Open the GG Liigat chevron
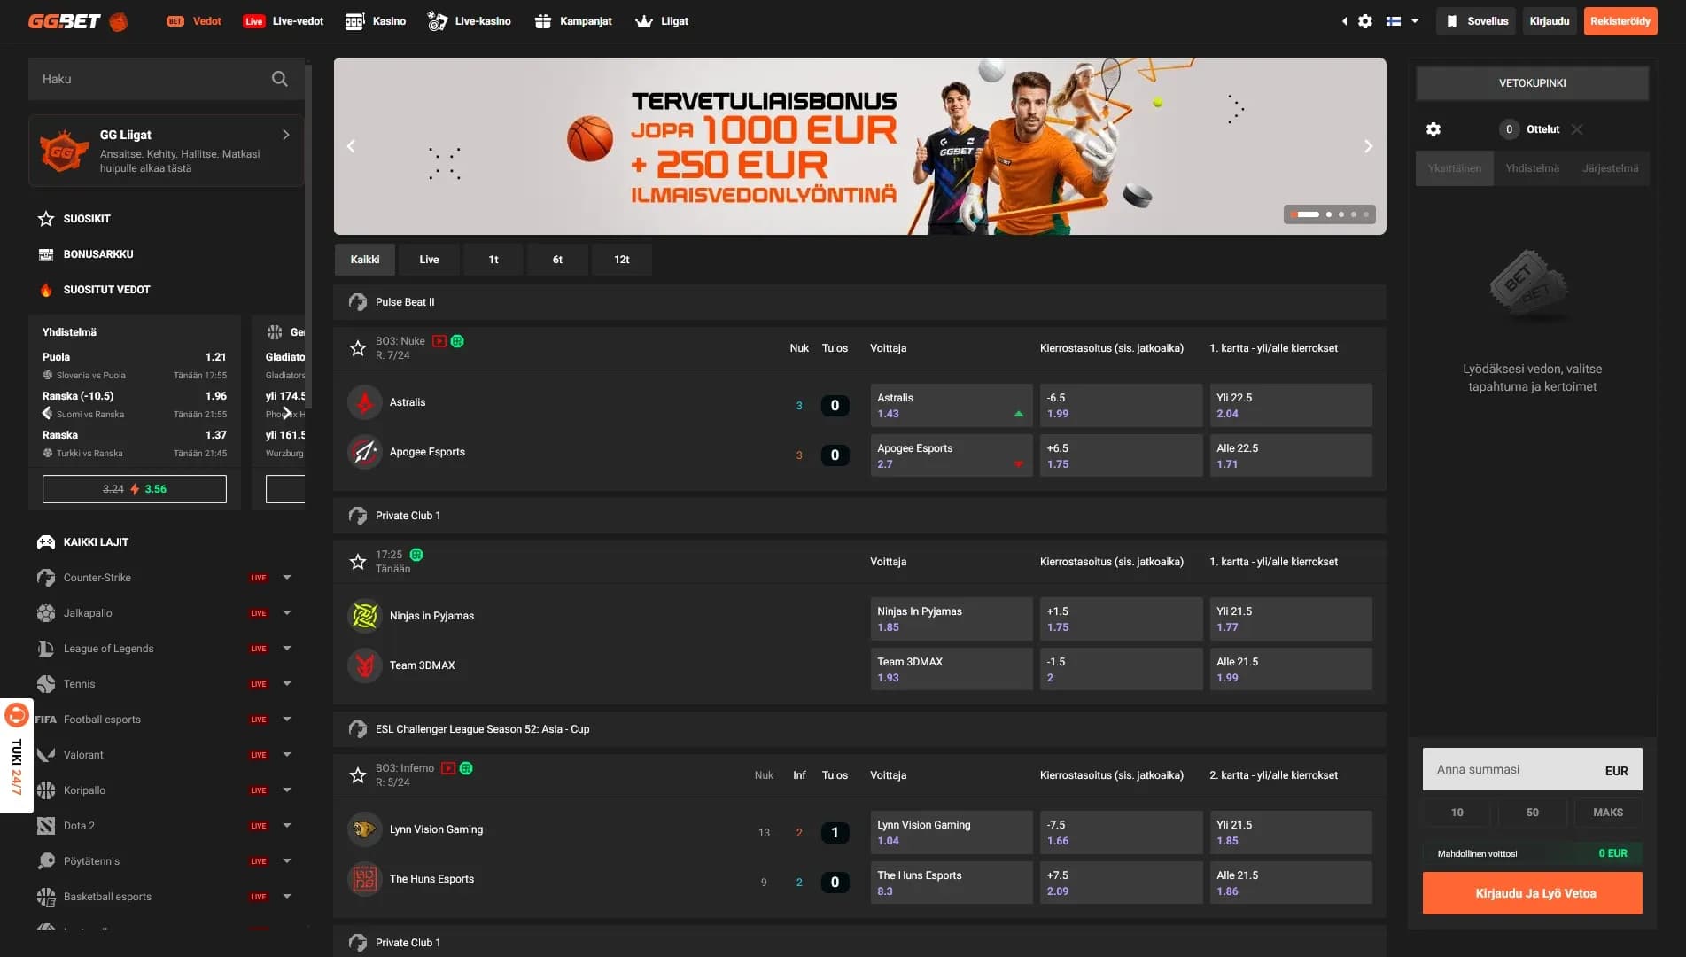The height and width of the screenshot is (957, 1686). [285, 135]
